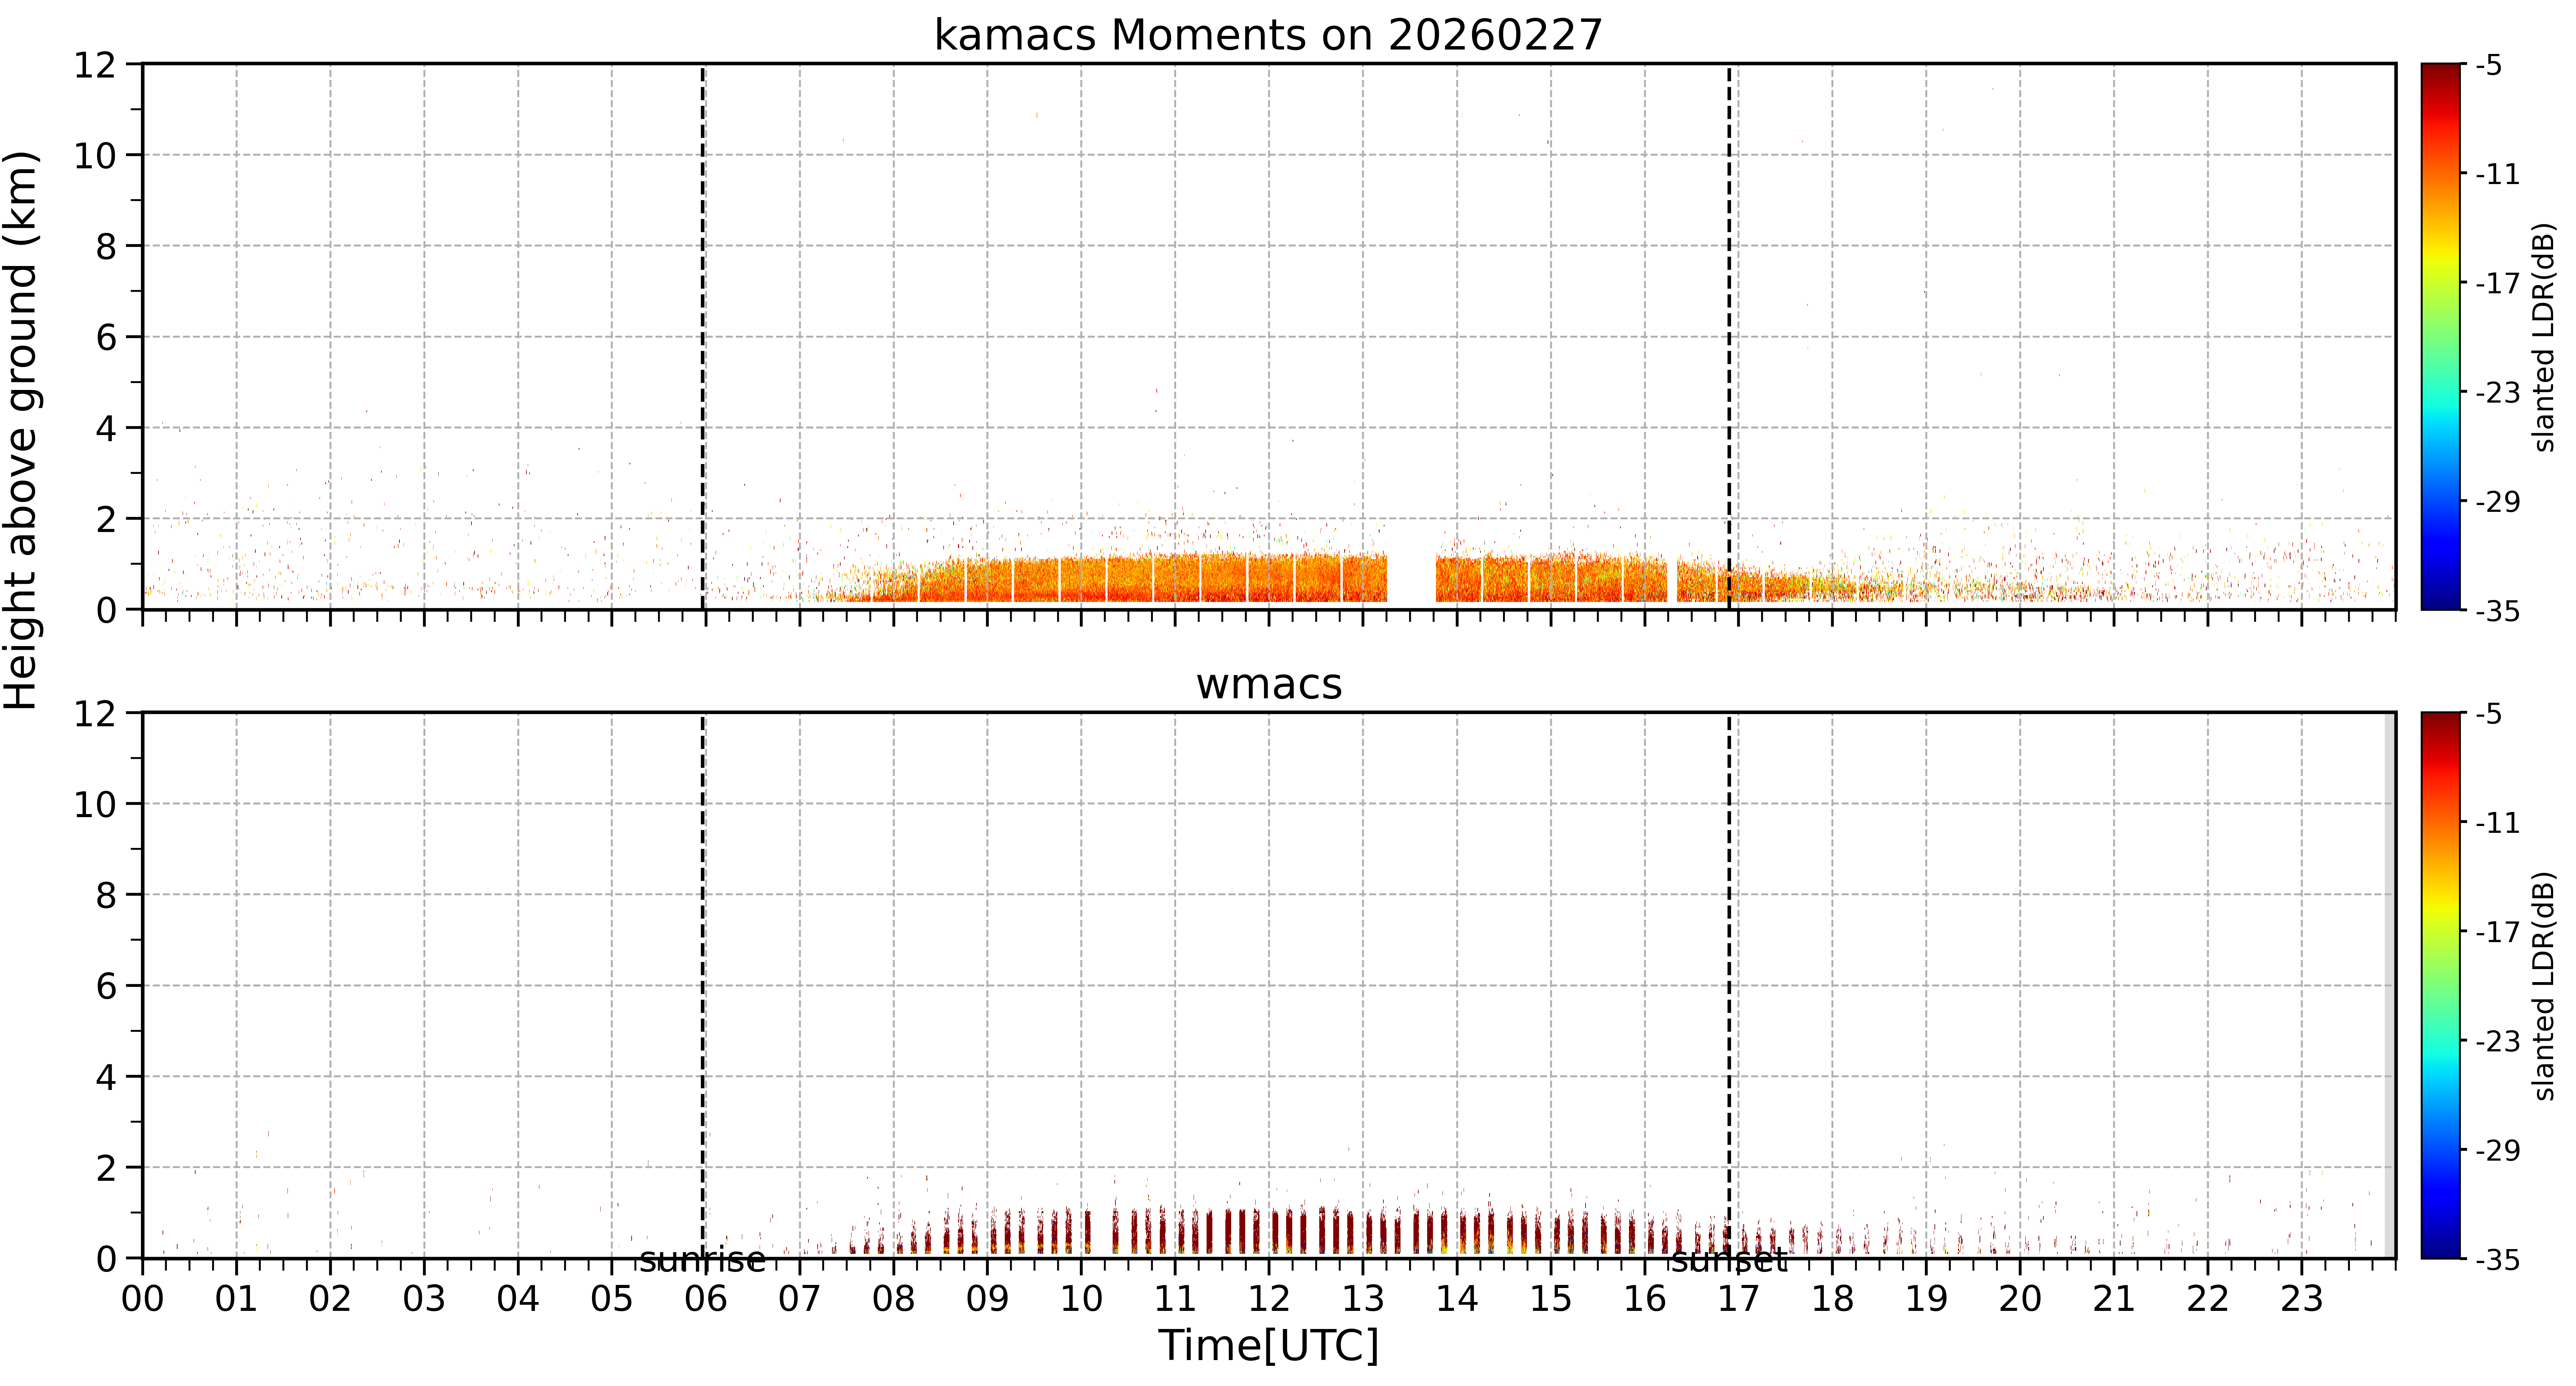2576x1386 pixels.
Task: Click the '05' time tick label
Action: coord(612,1299)
